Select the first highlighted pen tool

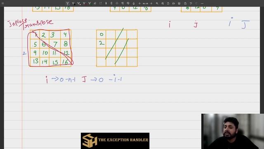click(68, 3)
